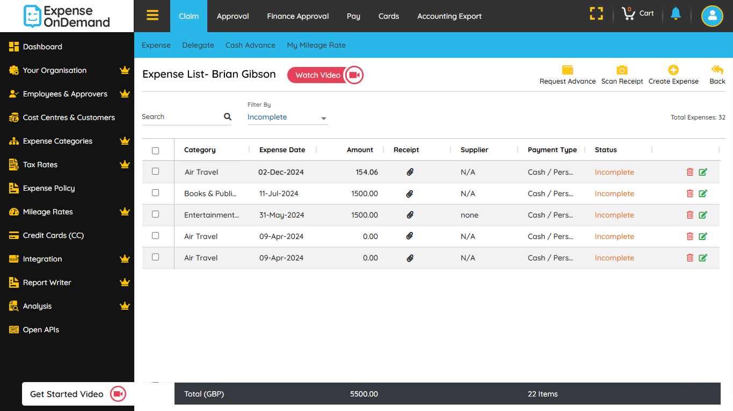The width and height of the screenshot is (733, 411).
Task: Open Analysis in sidebar
Action: click(x=37, y=306)
